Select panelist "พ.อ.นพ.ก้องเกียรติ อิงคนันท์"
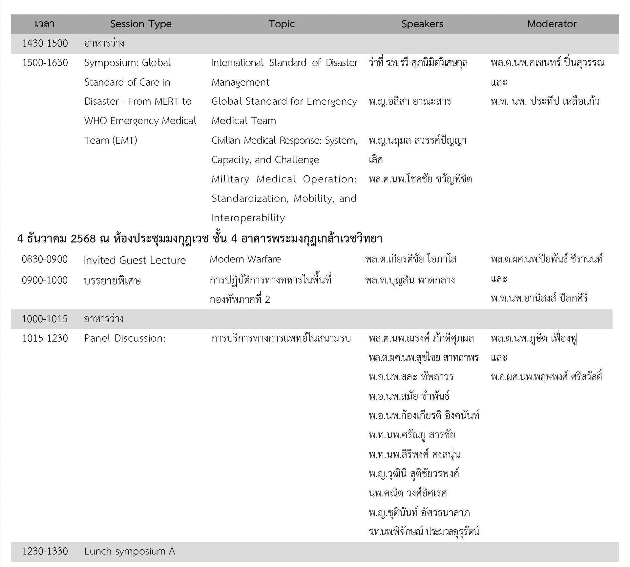The image size is (630, 567). coord(424,416)
